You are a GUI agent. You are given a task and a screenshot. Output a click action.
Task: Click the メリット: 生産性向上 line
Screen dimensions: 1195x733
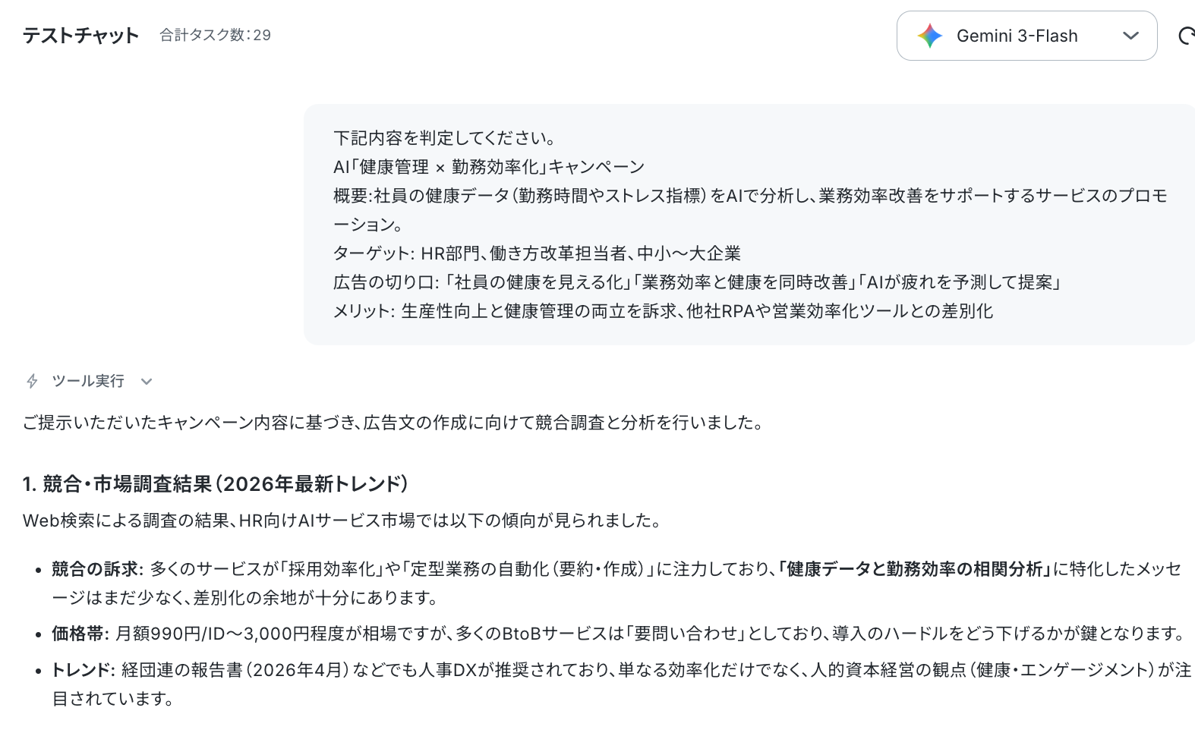663,311
